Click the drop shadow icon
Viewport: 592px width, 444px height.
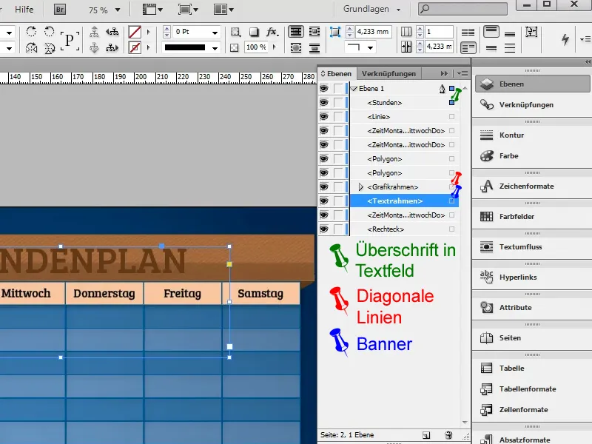click(x=254, y=32)
